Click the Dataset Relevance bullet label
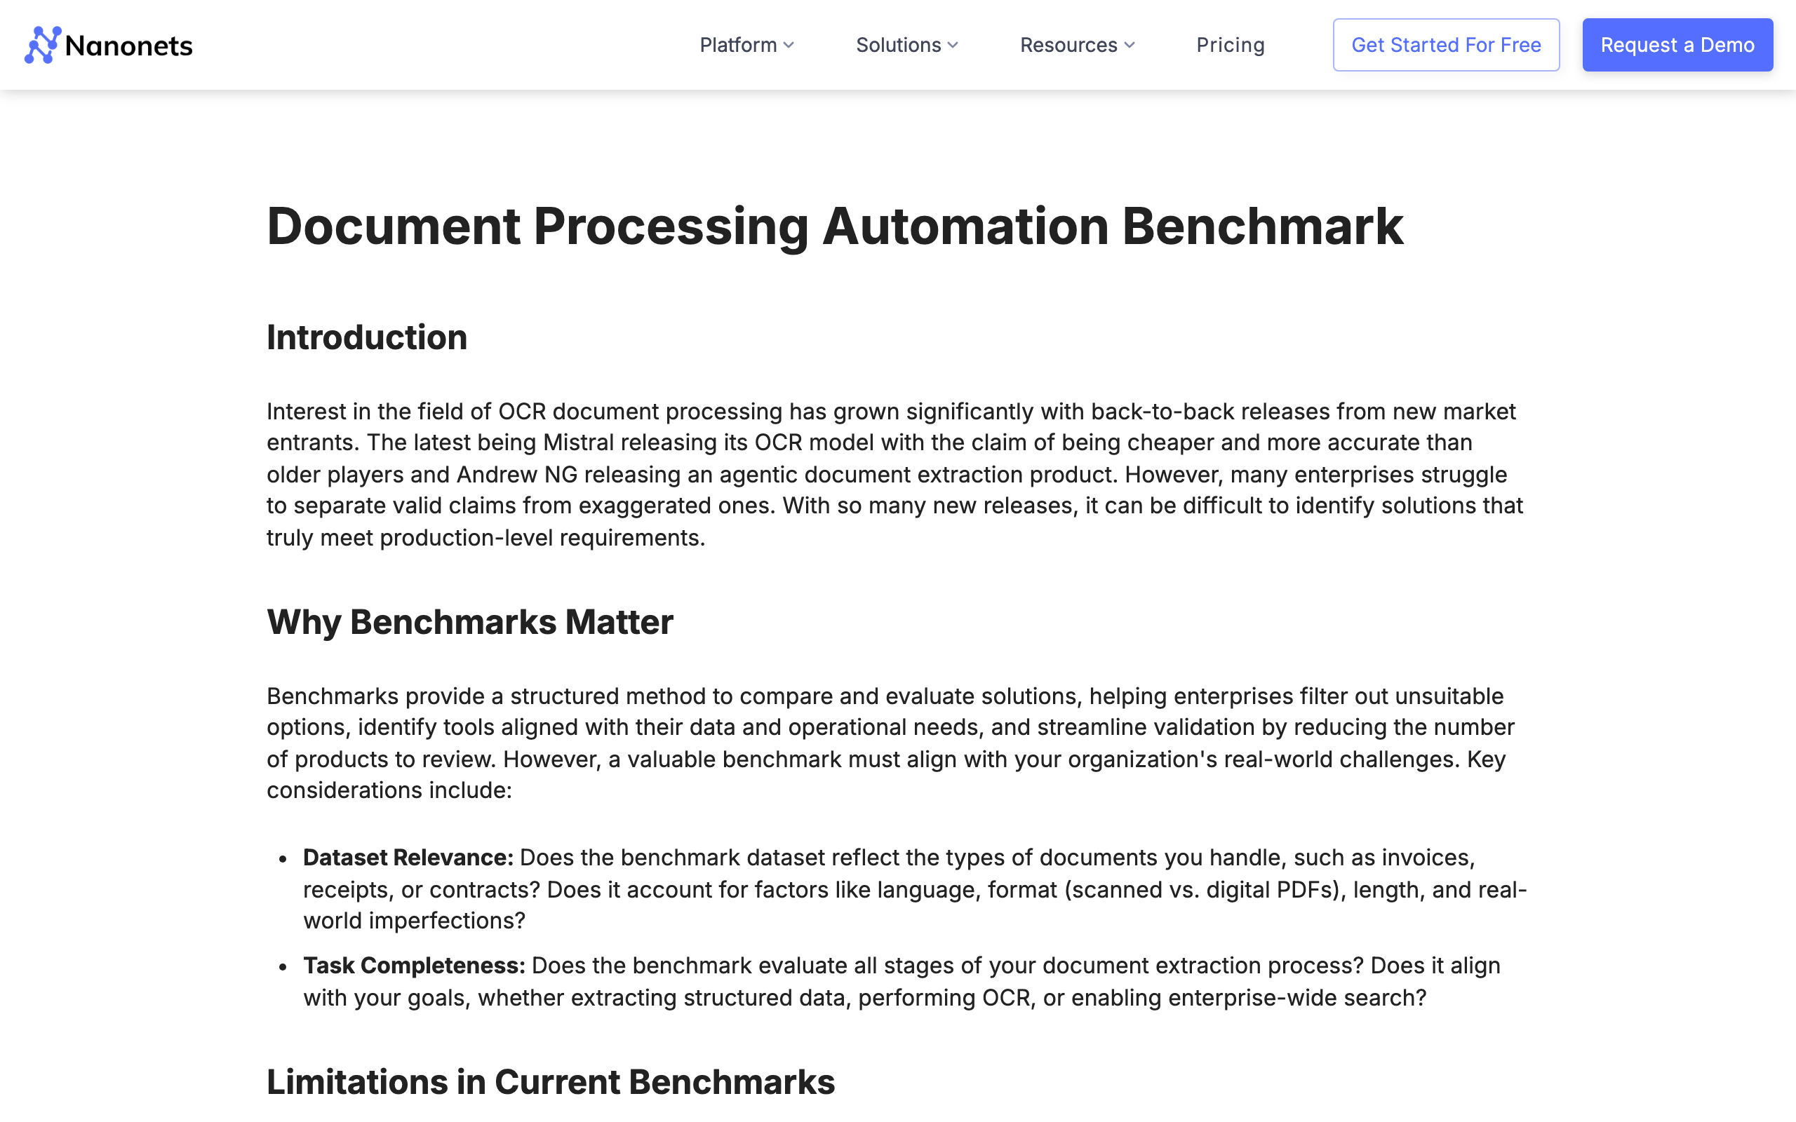The width and height of the screenshot is (1796, 1122). tap(408, 858)
